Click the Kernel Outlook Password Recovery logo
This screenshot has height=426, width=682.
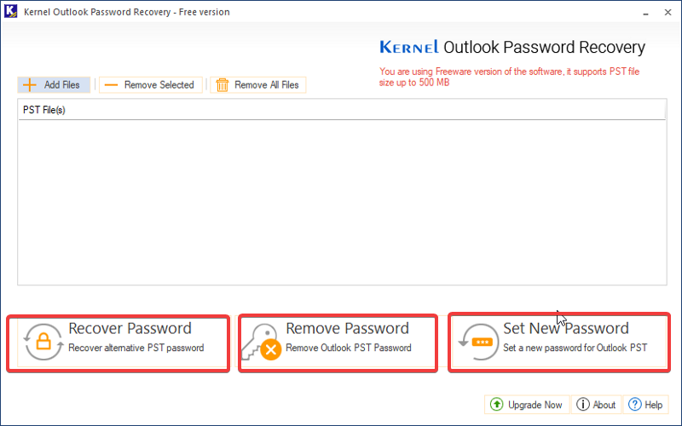(x=512, y=47)
